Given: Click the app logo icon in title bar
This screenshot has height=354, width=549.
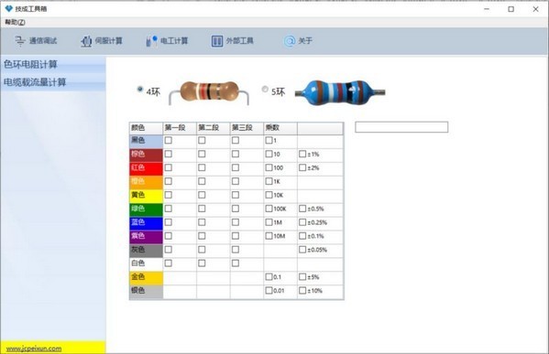Looking at the screenshot, I should point(9,8).
